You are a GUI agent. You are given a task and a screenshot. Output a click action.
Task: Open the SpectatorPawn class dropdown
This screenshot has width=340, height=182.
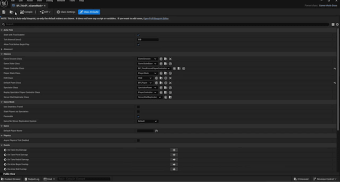[147, 87]
